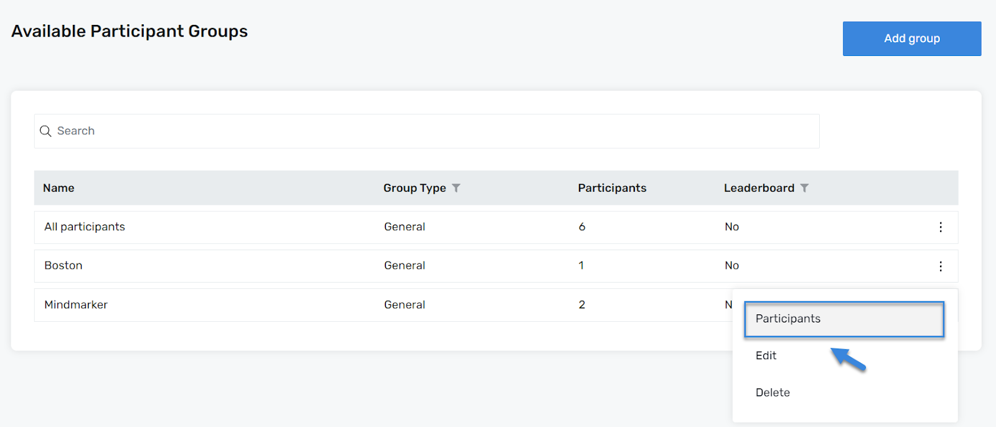This screenshot has width=996, height=427.
Task: Click the Add group button
Action: tap(911, 39)
